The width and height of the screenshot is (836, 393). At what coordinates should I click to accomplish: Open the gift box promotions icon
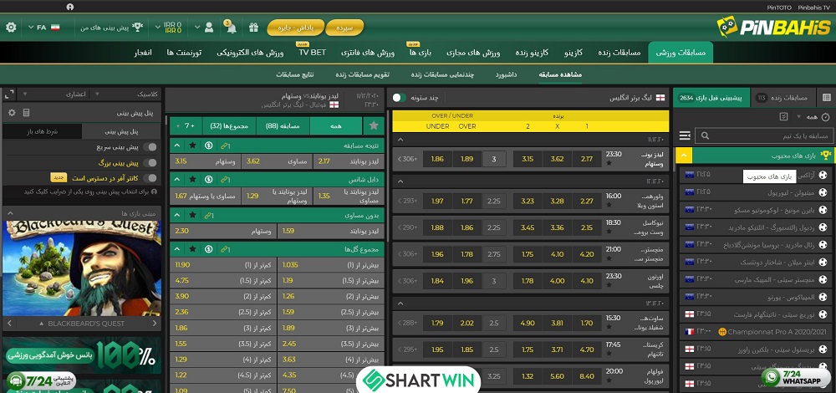[x=253, y=28]
